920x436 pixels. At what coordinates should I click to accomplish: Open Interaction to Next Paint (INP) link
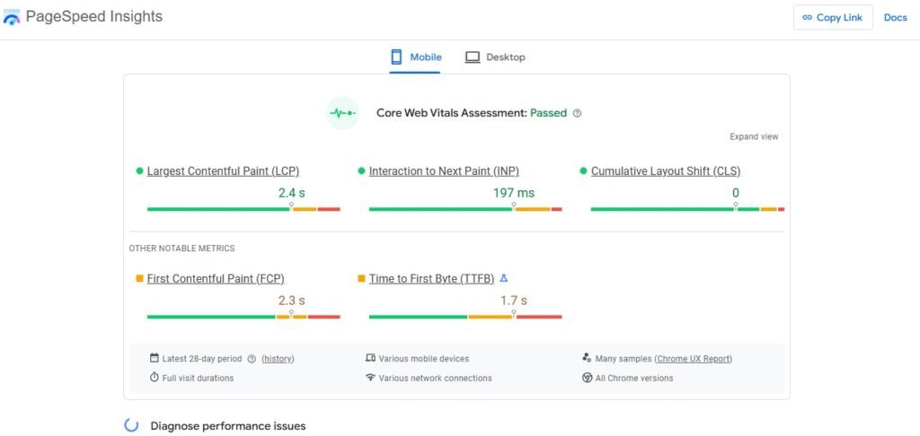coord(444,171)
